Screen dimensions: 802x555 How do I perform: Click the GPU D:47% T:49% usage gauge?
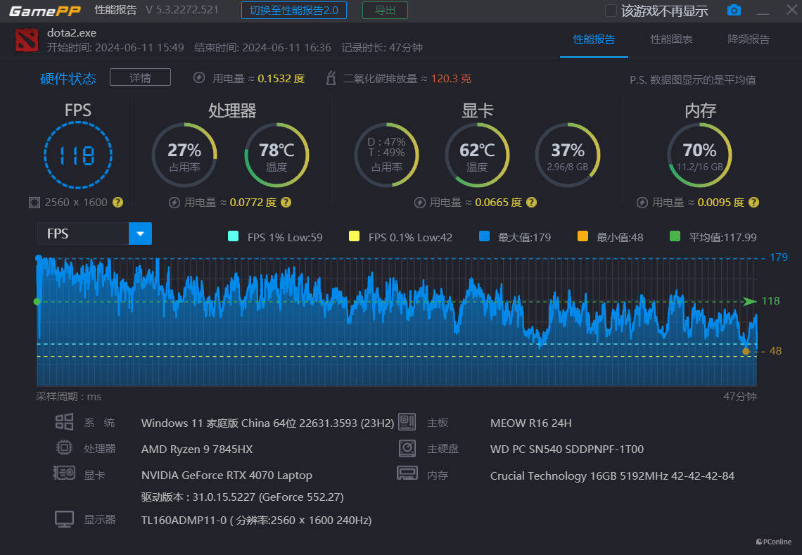[x=387, y=155]
